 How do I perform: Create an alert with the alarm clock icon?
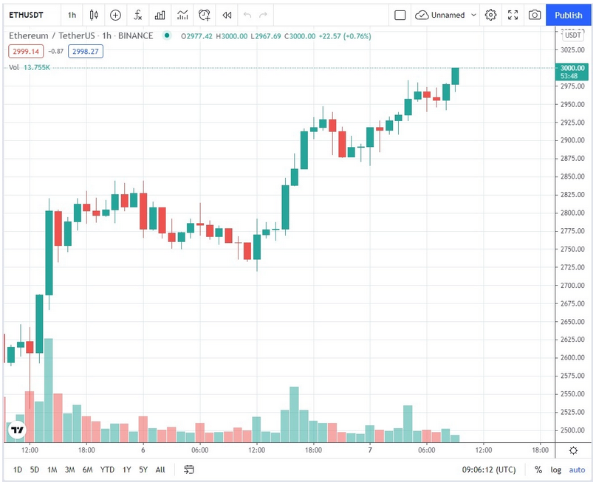coord(205,15)
